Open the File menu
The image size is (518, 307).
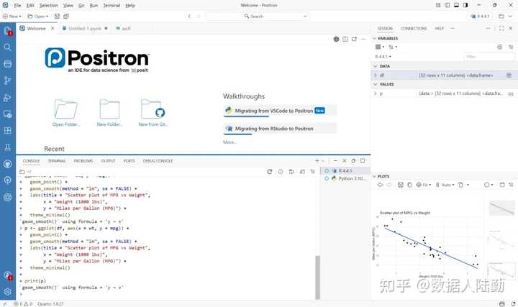17,5
